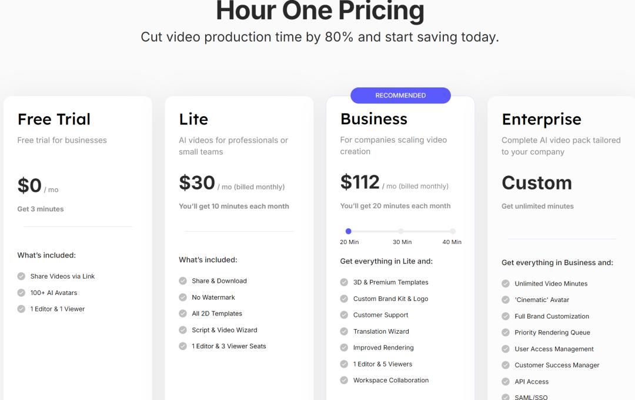Screen dimensions: 635x400
Task: Click checkmark icon beside Share Videos via Link
Action: [21, 276]
